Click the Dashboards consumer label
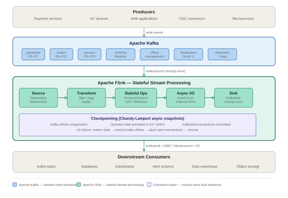Screen dimensions: 288x198 pyautogui.click(x=125, y=167)
